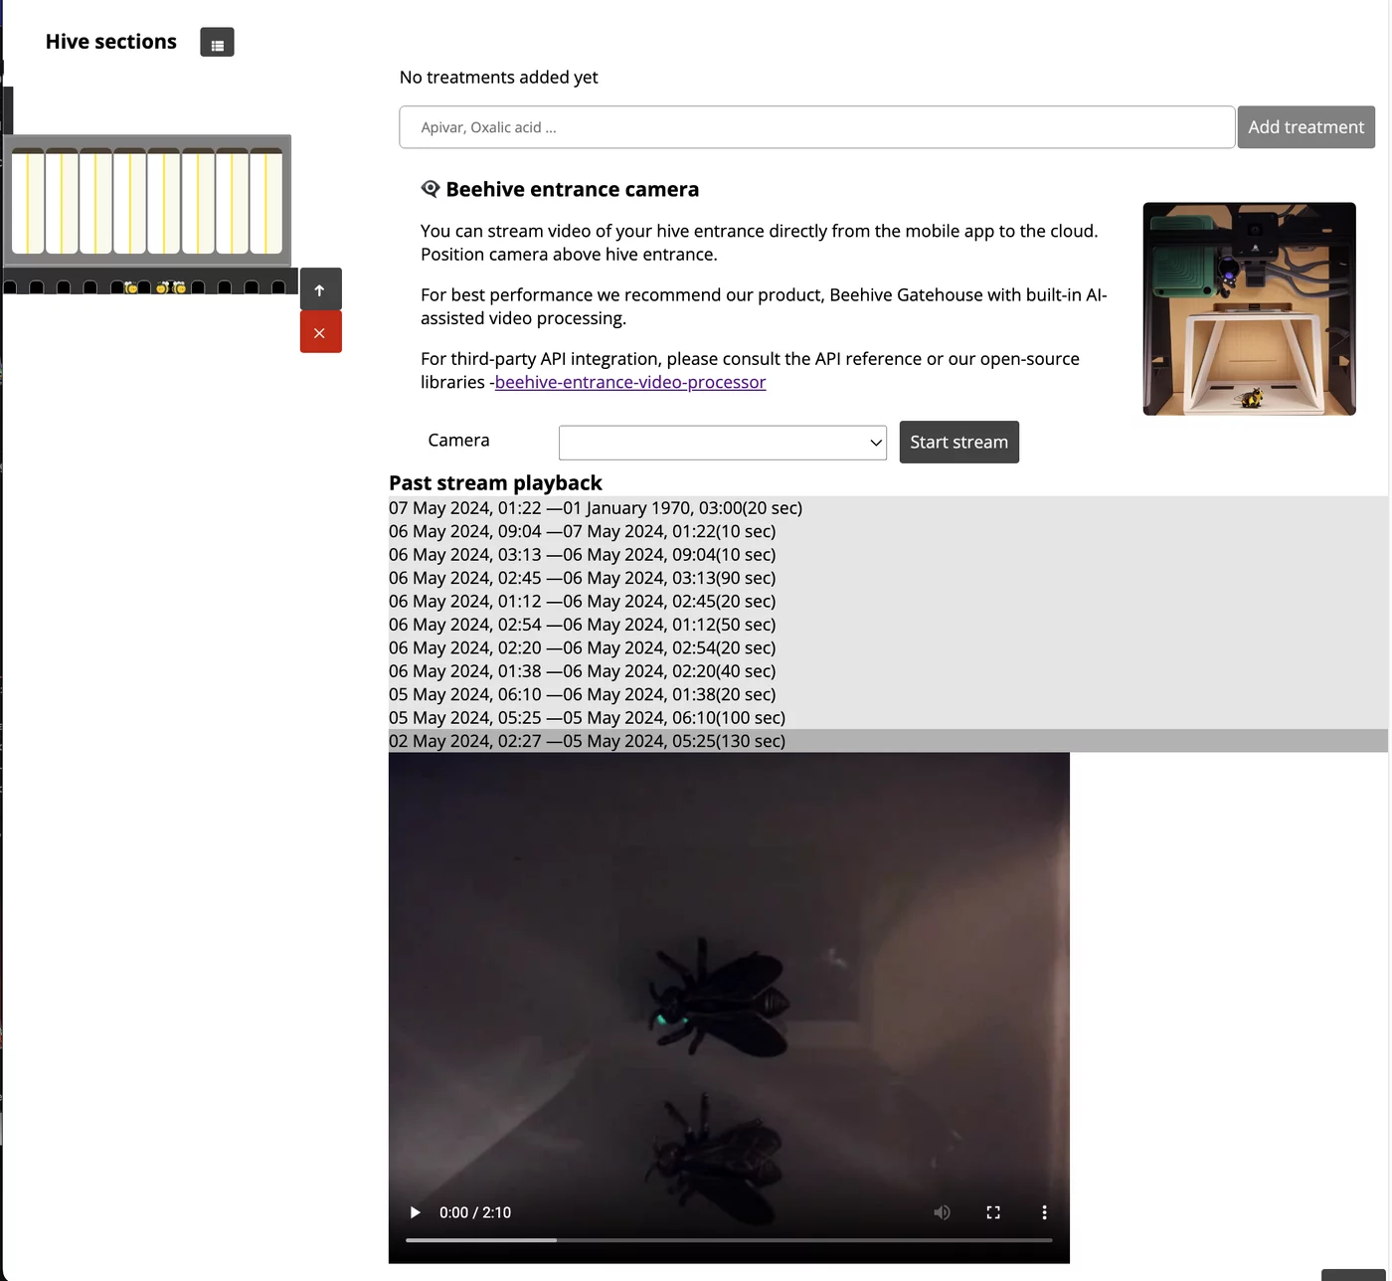Open the beehive-entrance-video-processor link

pos(630,382)
